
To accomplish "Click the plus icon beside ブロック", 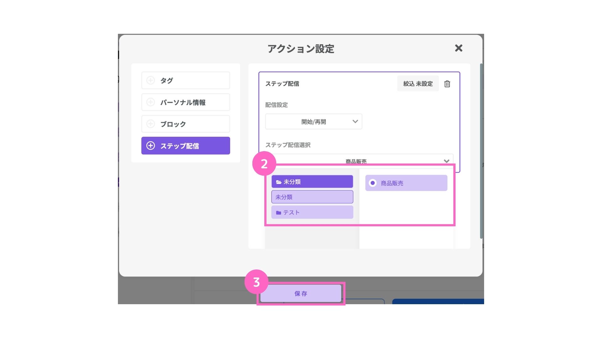I will [x=150, y=124].
